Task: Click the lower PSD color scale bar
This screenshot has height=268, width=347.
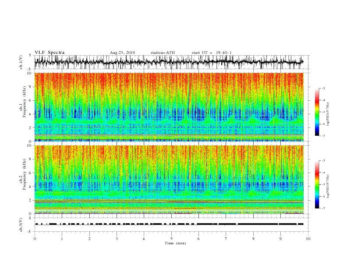Action: [x=317, y=184]
